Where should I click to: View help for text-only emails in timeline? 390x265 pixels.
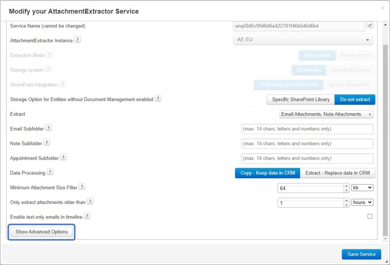[87, 216]
